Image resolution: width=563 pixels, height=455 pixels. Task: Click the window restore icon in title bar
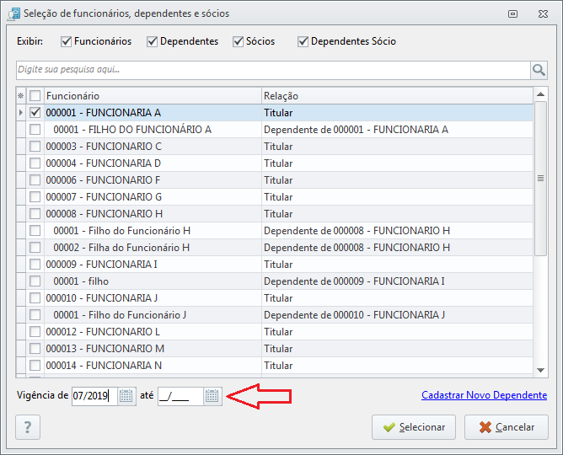click(512, 13)
